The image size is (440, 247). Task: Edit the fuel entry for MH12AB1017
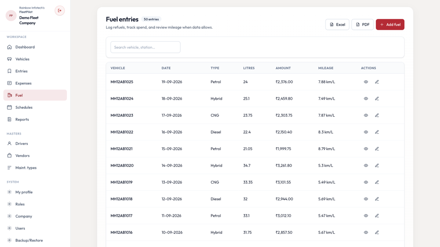377,215
